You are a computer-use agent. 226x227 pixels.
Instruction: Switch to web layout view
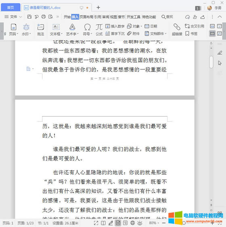132,223
